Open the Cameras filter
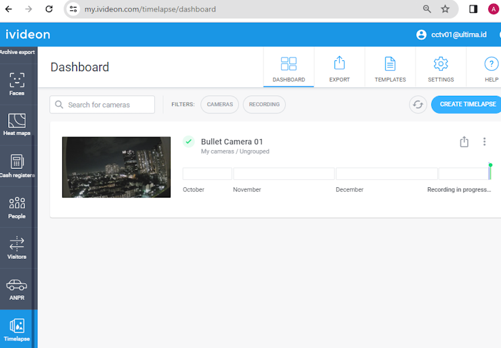 click(220, 104)
